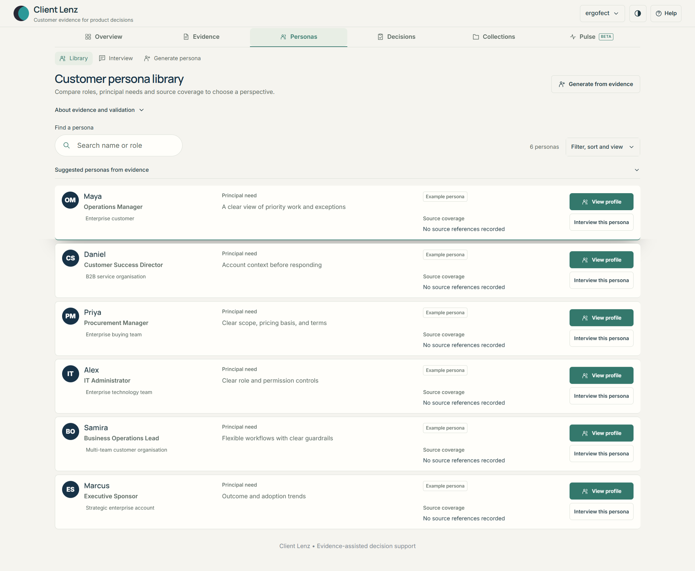Switch to the Overview tab
This screenshot has height=571, width=695.
pos(104,37)
